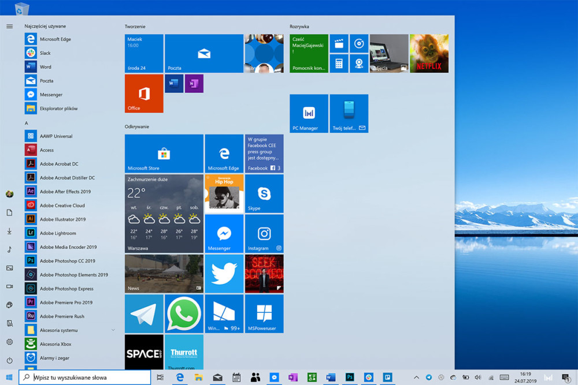Open Adobe Premiere Pro 2019
The width and height of the screenshot is (578, 385).
70,302
